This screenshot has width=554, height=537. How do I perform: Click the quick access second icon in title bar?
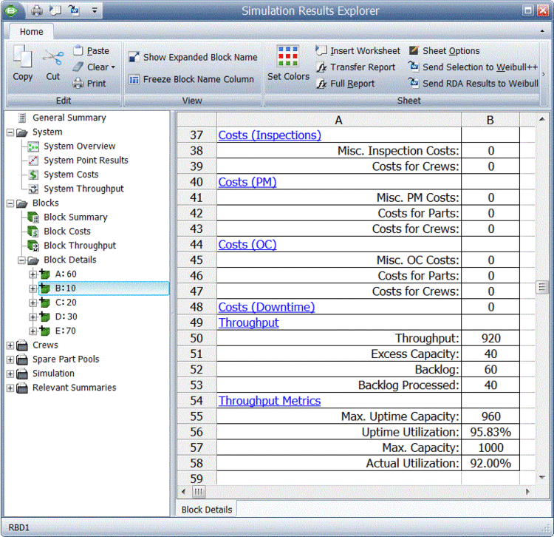pos(55,10)
